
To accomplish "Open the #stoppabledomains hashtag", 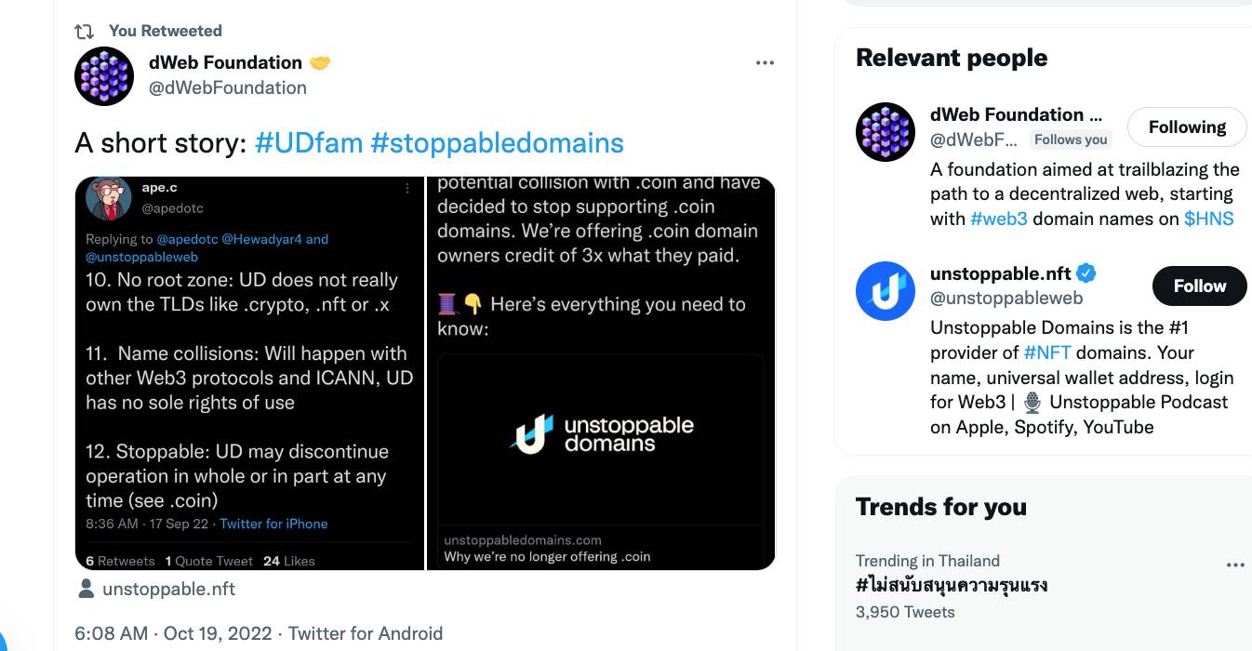I will click(x=497, y=143).
